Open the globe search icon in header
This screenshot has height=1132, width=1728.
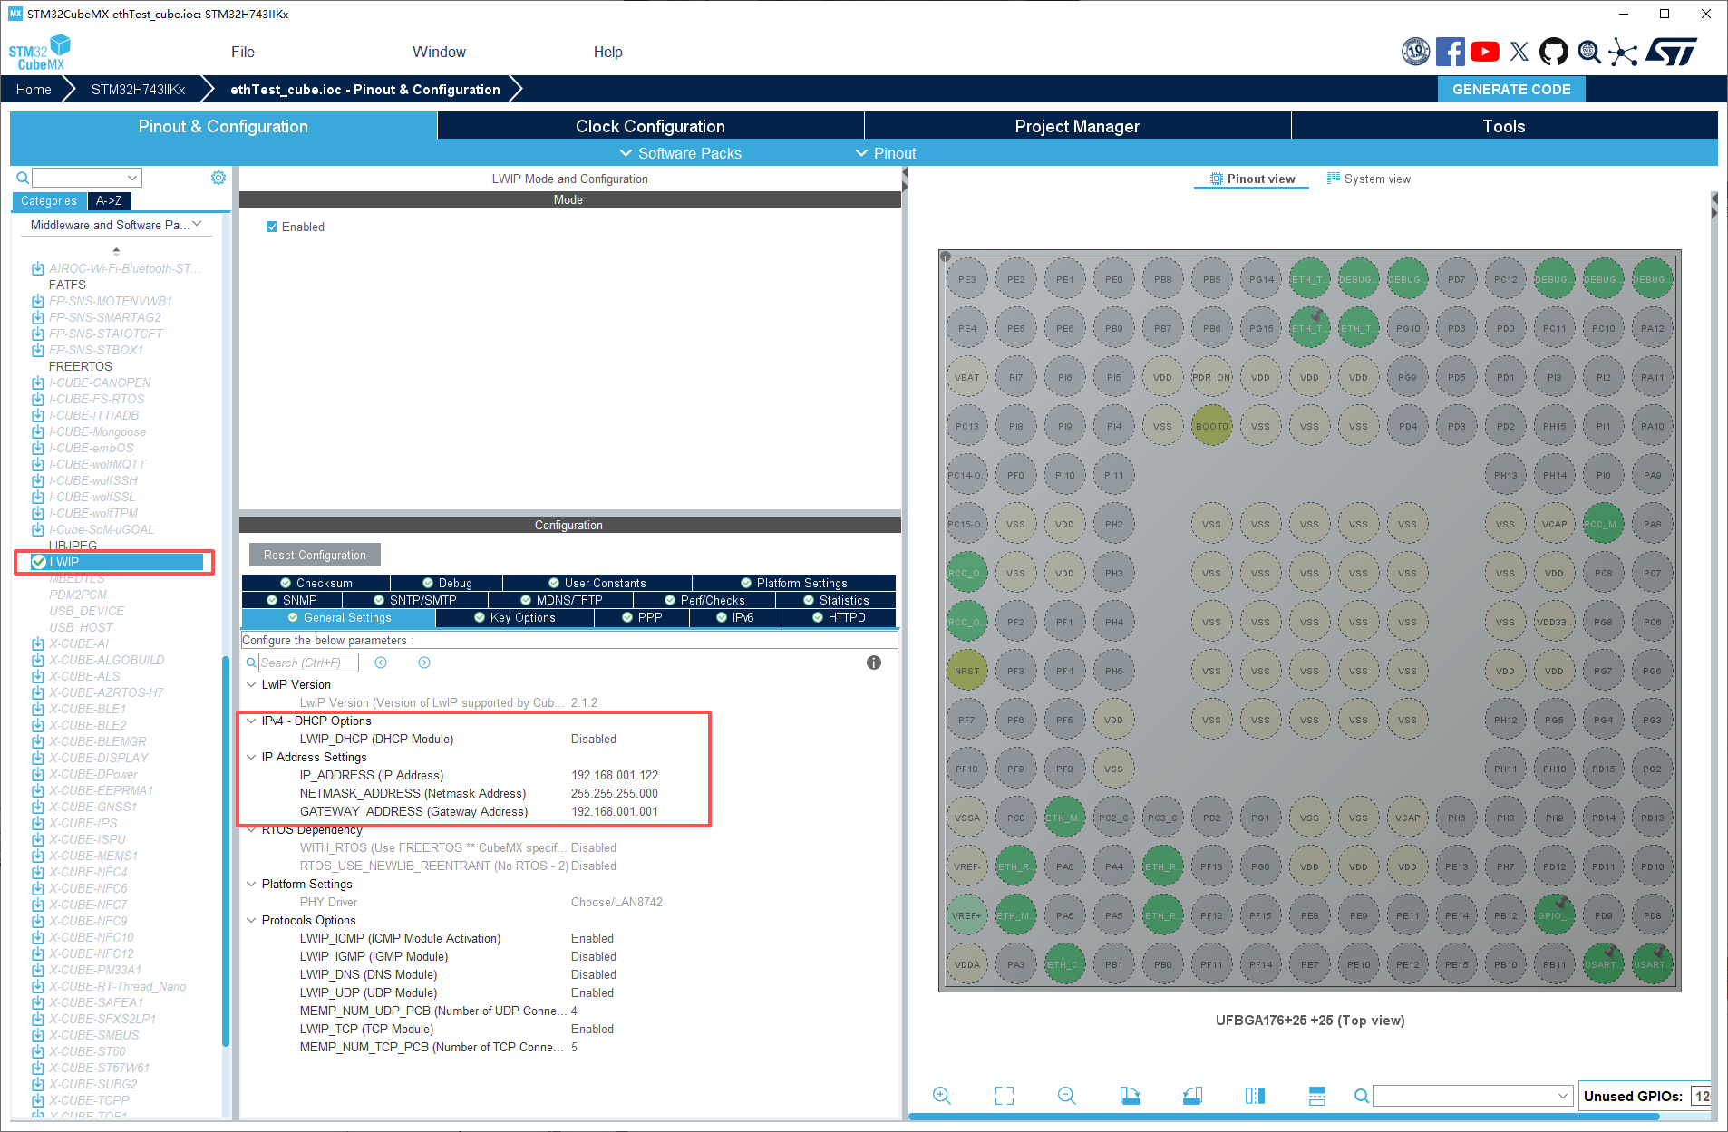coord(1588,52)
